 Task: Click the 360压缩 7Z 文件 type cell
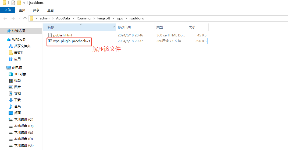(169, 41)
